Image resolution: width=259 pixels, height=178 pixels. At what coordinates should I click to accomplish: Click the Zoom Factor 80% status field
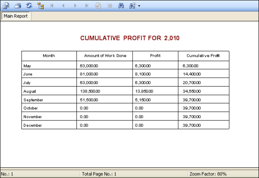tap(208, 174)
